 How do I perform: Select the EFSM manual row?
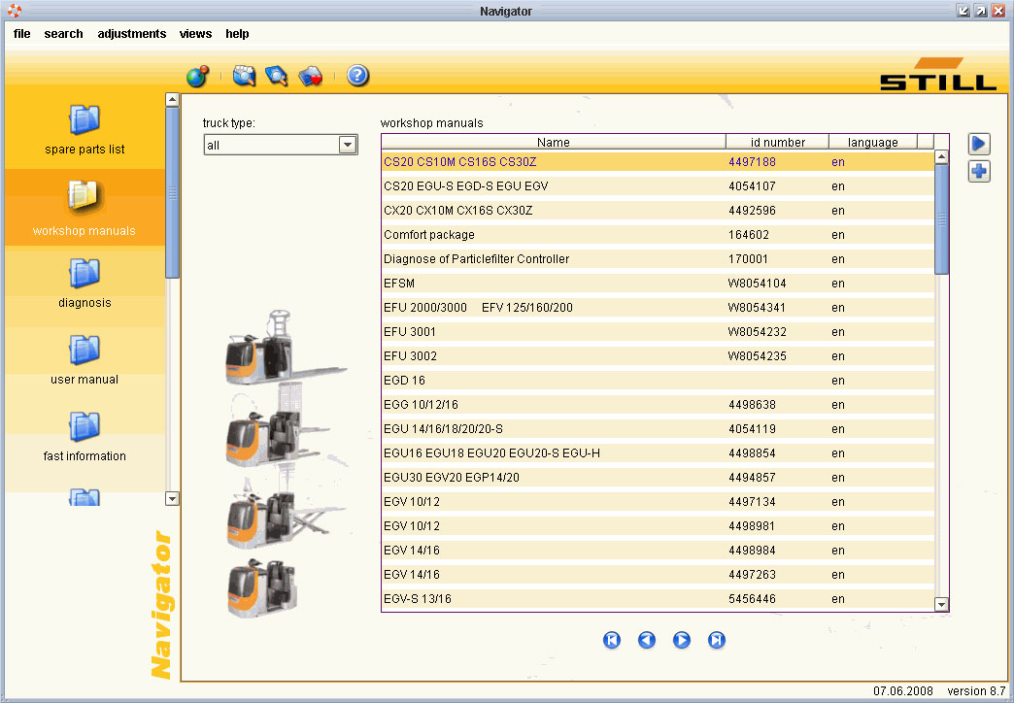click(x=658, y=284)
